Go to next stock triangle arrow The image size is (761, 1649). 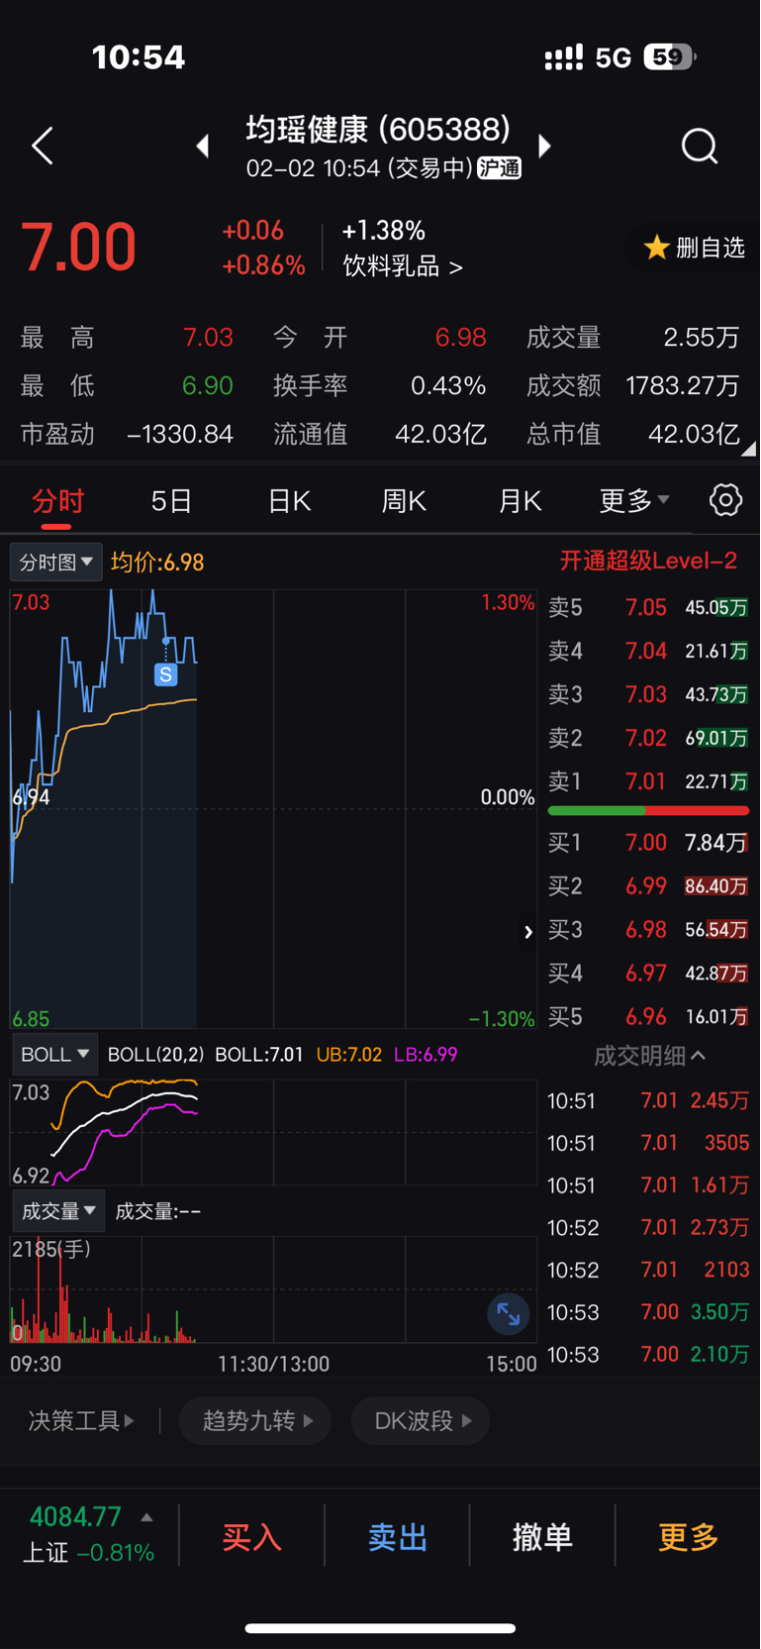pyautogui.click(x=544, y=147)
